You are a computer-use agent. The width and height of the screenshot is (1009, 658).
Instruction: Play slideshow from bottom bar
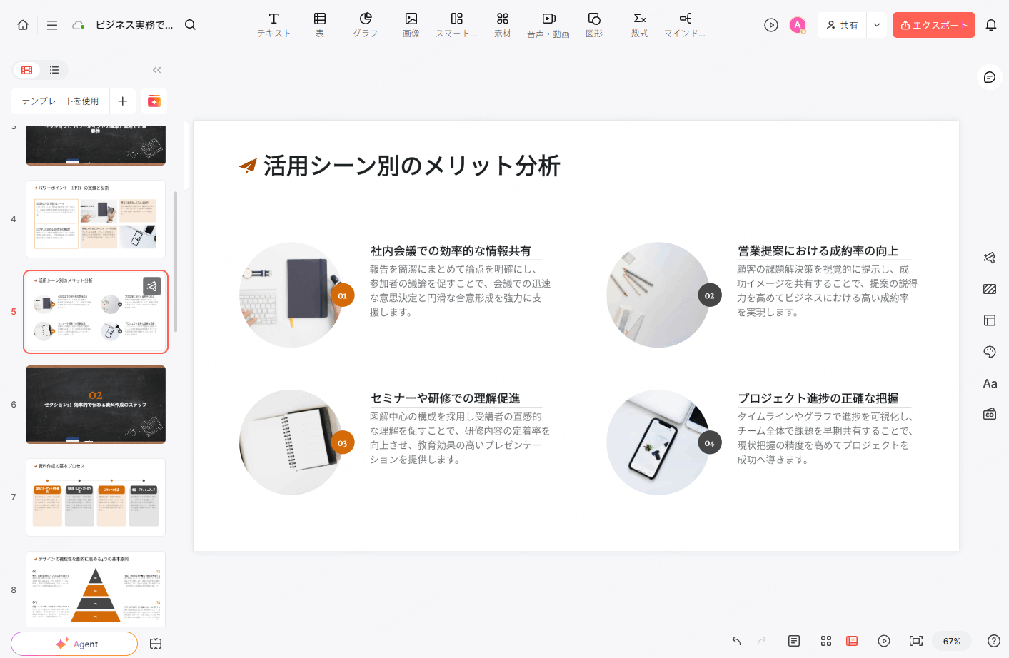coord(884,641)
